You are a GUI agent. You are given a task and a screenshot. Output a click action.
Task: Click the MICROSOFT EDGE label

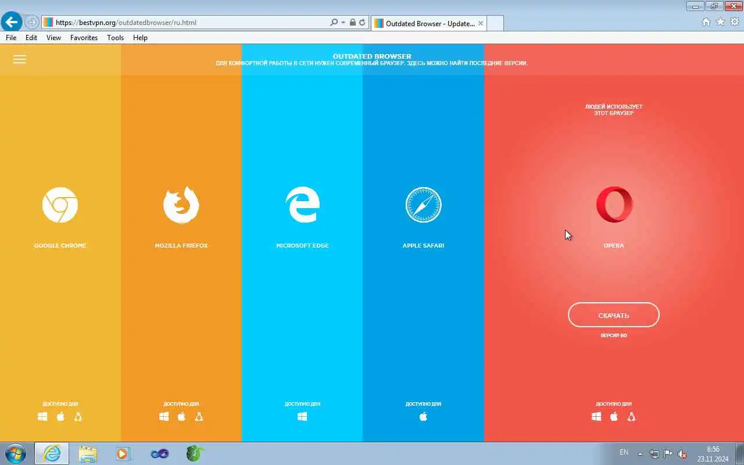tap(302, 246)
